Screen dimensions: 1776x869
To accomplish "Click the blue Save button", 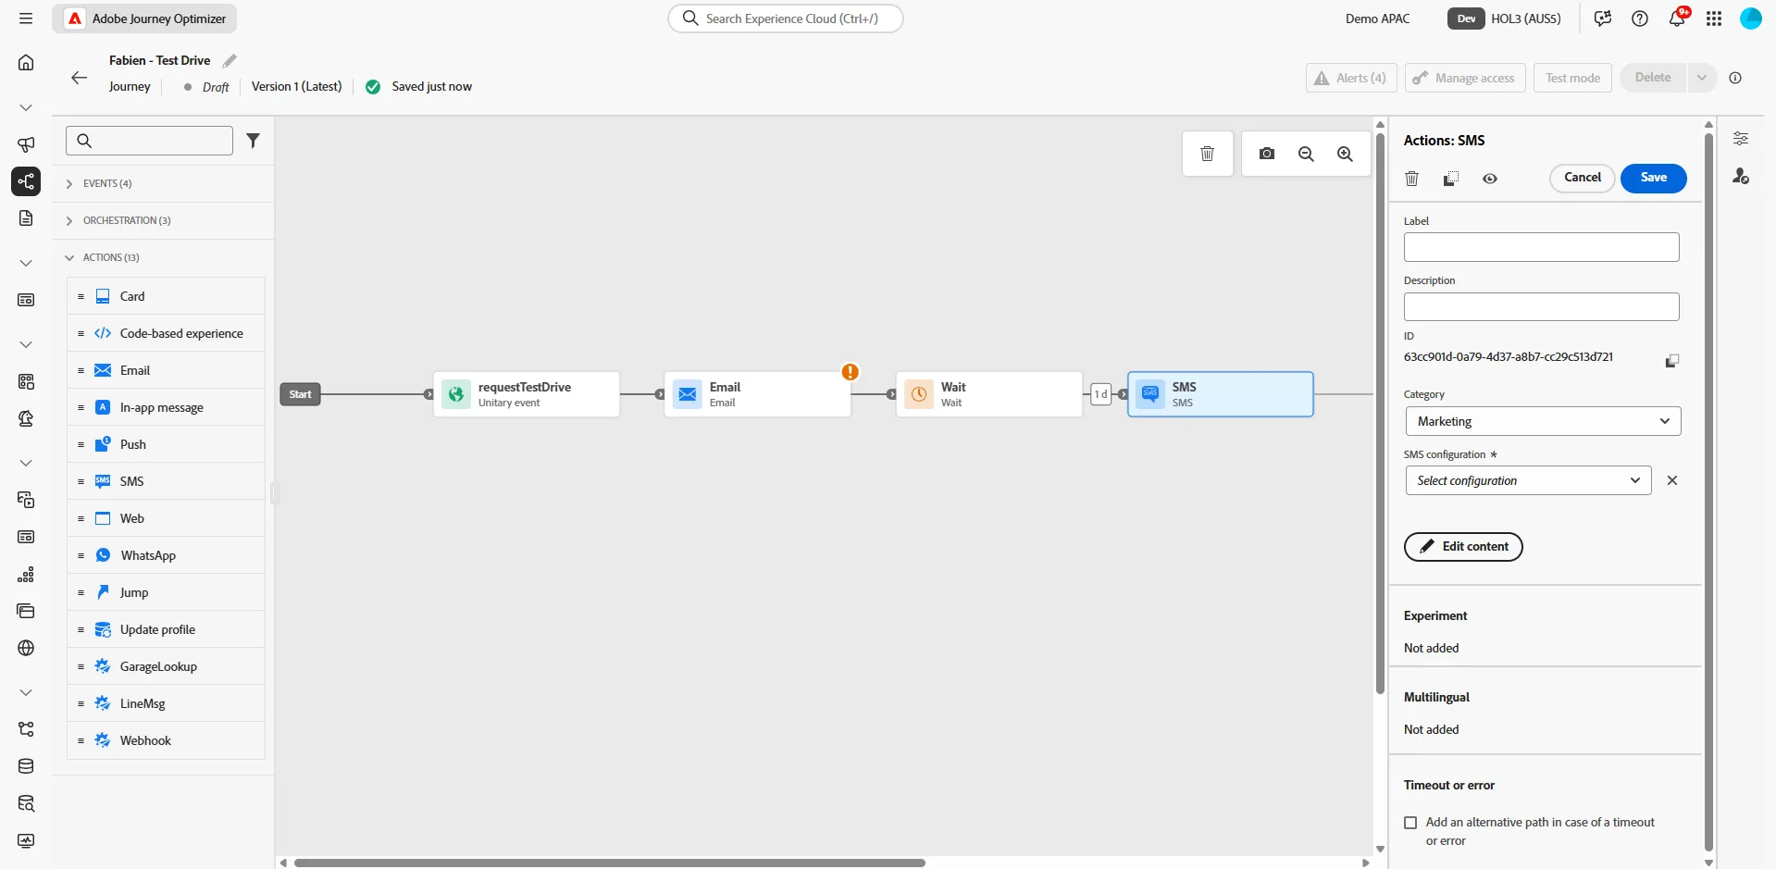I will pos(1653,178).
